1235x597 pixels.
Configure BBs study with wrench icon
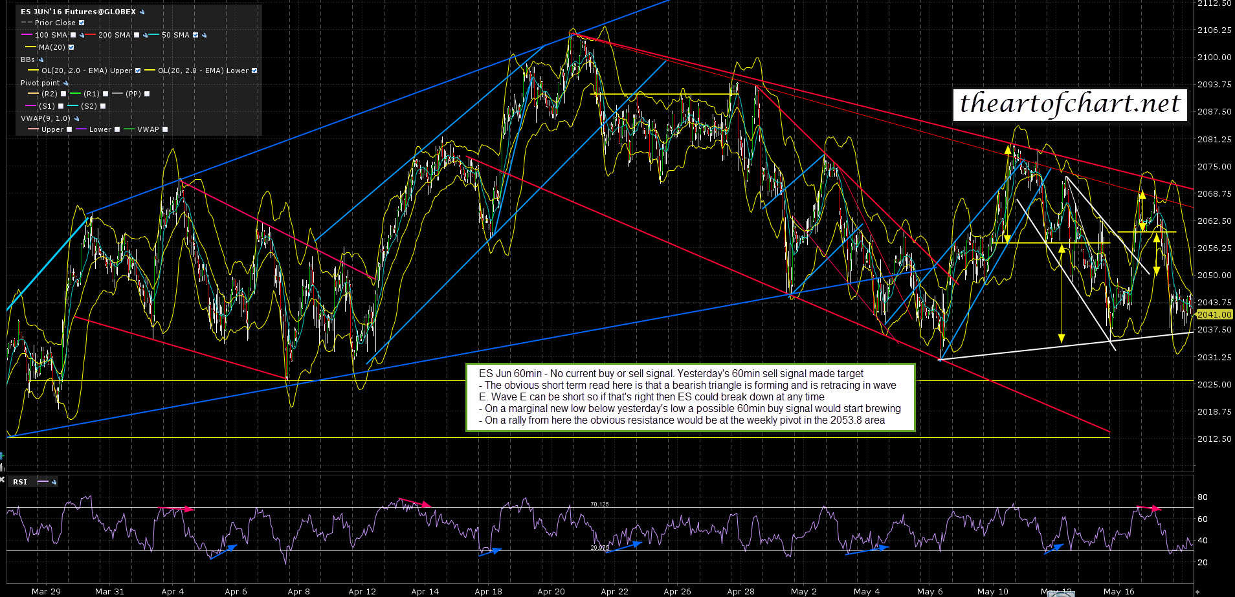(41, 60)
